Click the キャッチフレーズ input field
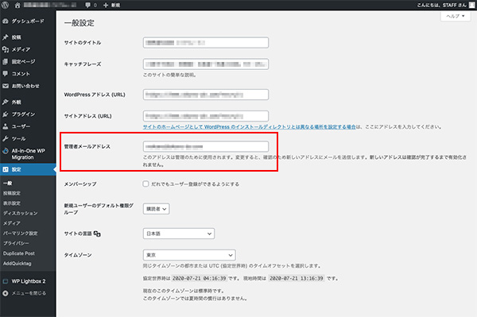This screenshot has width=477, height=317. coord(206,64)
